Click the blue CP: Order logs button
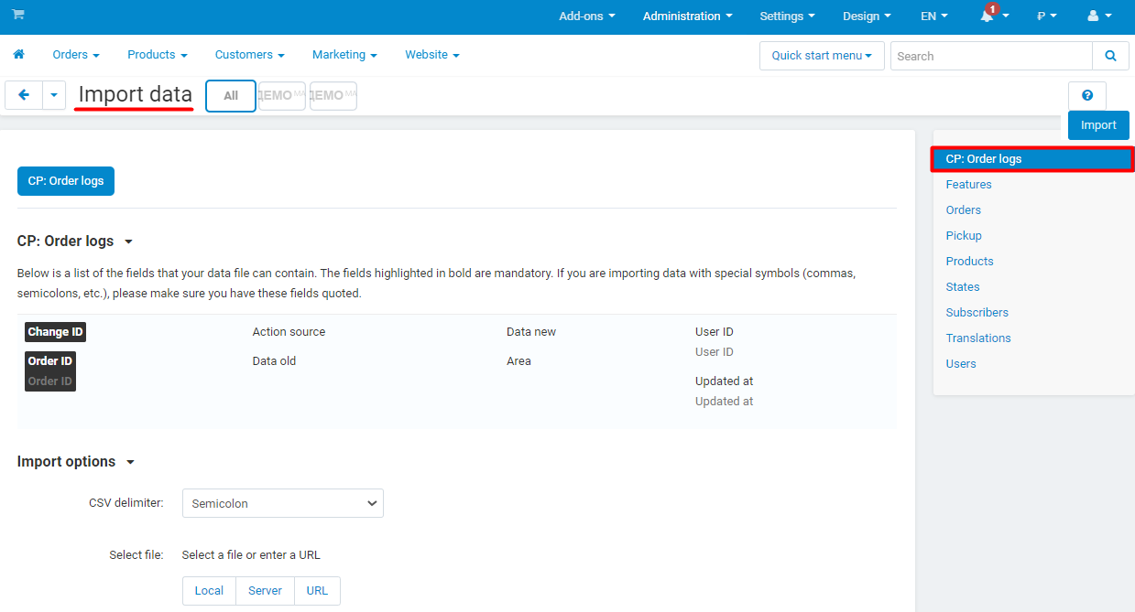1135x612 pixels. tap(66, 181)
